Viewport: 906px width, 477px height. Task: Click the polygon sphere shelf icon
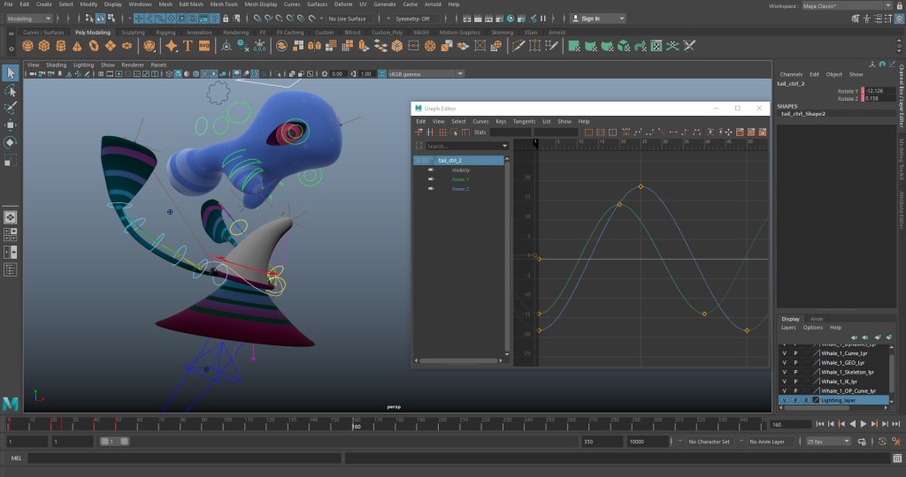pos(29,46)
